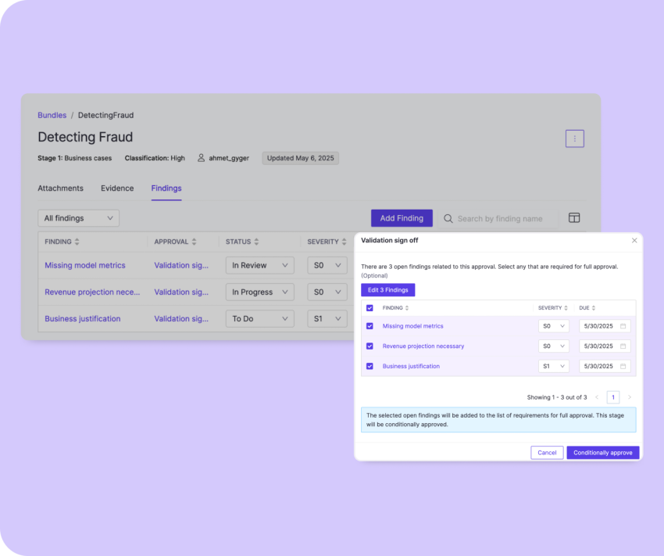This screenshot has height=556, width=664.
Task: Open dialog severity dropdown for Revenue projection necessary
Action: [x=554, y=346]
